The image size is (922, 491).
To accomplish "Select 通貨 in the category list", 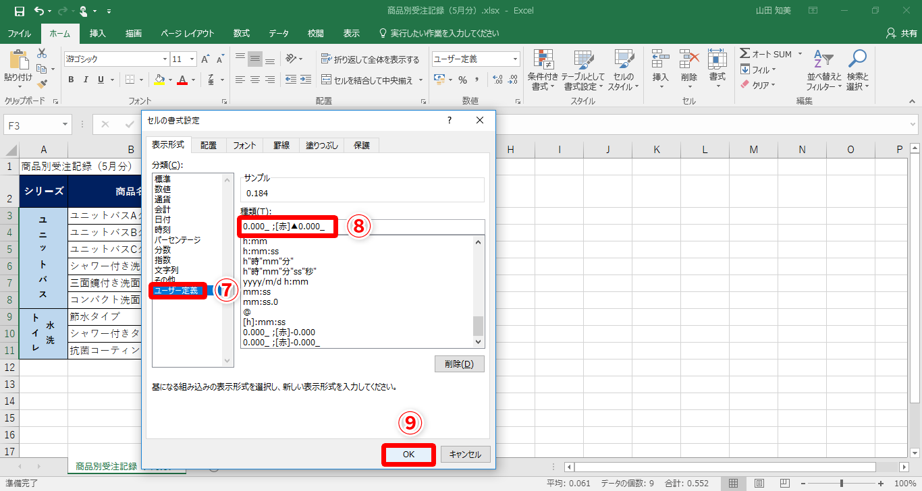I will 163,199.
